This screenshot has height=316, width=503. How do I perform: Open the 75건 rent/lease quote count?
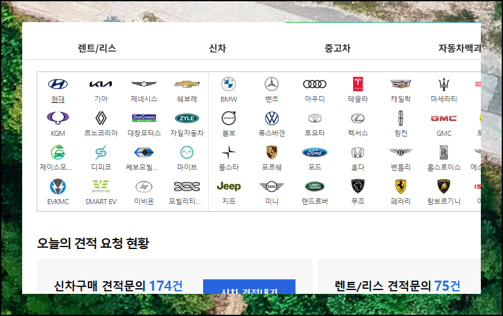[x=447, y=286]
